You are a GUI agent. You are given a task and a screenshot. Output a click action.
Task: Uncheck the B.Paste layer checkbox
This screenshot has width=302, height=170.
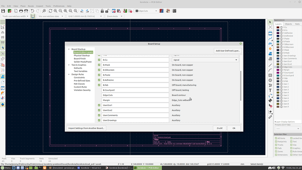(x=99, y=75)
